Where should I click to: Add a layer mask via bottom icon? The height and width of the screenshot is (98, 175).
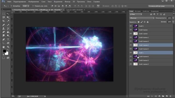click(x=156, y=96)
